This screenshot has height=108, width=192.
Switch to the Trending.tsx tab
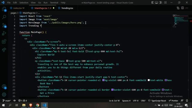click(x=67, y=8)
